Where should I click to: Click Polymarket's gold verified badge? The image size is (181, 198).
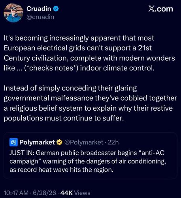point(59,142)
